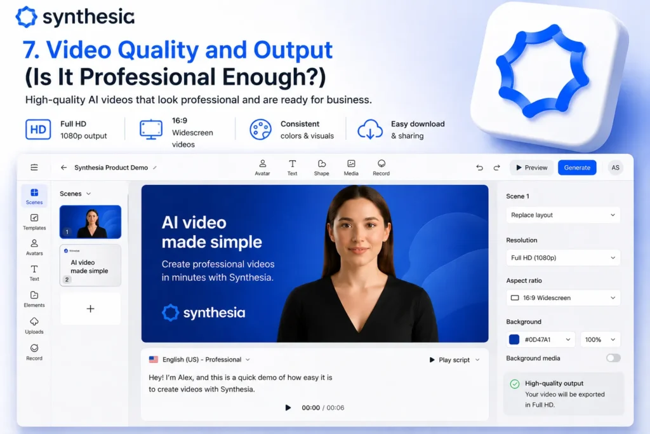Image resolution: width=650 pixels, height=434 pixels.
Task: Add a new scene with plus
Action: click(90, 309)
